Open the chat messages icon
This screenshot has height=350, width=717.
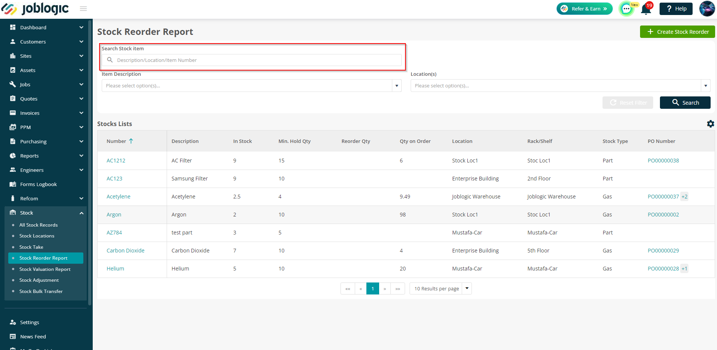coord(626,9)
